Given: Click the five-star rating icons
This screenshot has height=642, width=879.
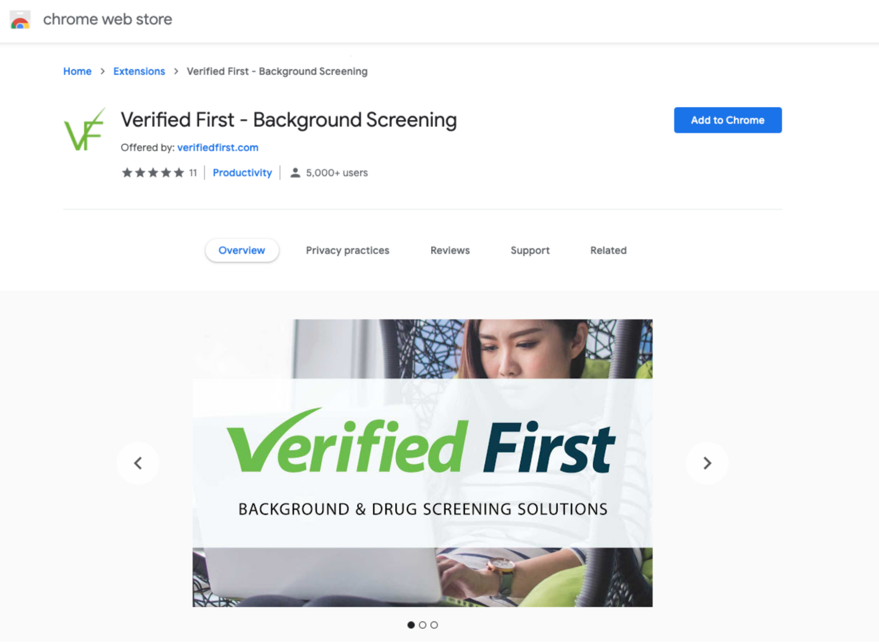Looking at the screenshot, I should point(153,173).
